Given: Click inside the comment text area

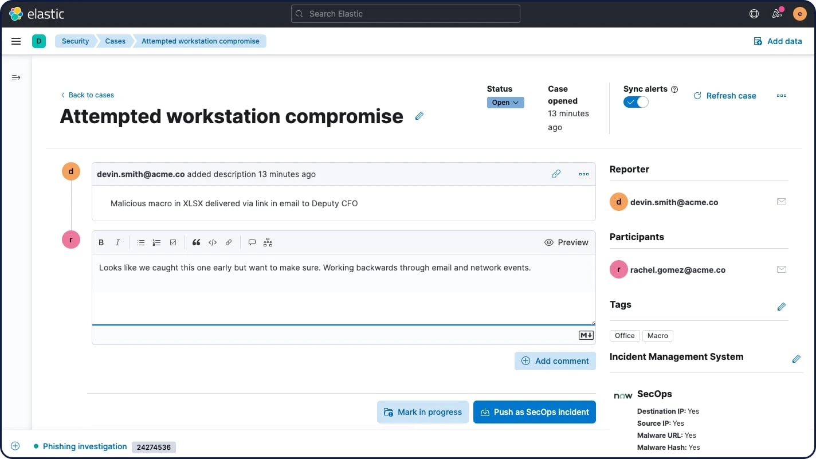Looking at the screenshot, I should pos(344,289).
